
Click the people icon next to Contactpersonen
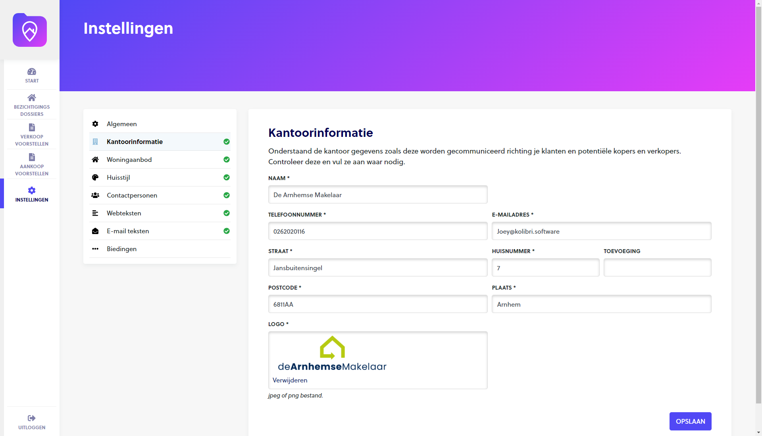coord(95,195)
